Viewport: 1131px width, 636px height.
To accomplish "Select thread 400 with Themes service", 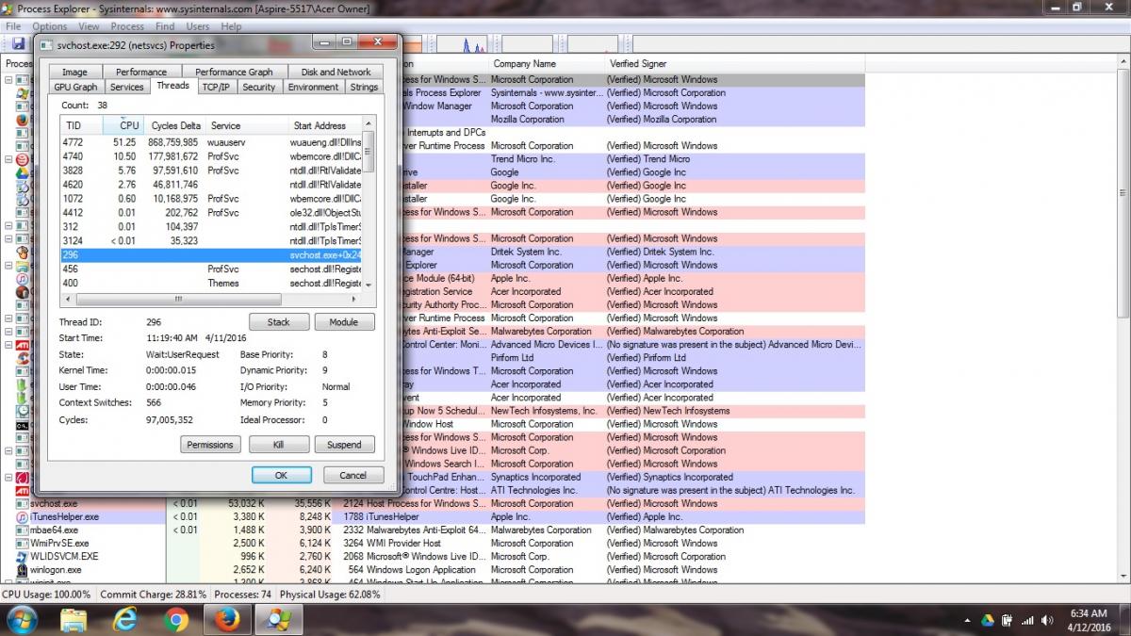I will click(x=212, y=283).
